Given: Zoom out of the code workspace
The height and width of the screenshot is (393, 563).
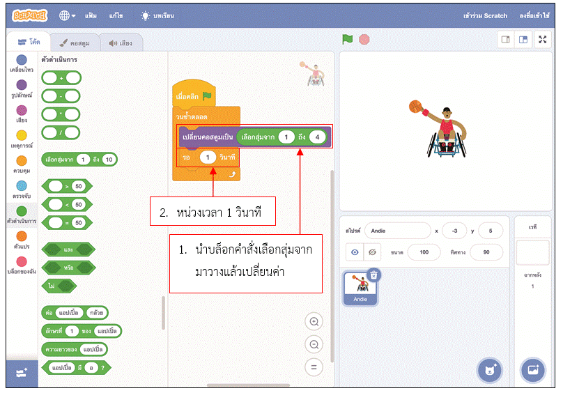Looking at the screenshot, I should tap(314, 344).
